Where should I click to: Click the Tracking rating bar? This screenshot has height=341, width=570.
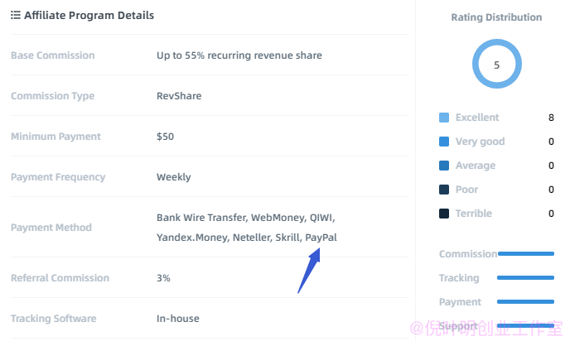[x=525, y=277]
